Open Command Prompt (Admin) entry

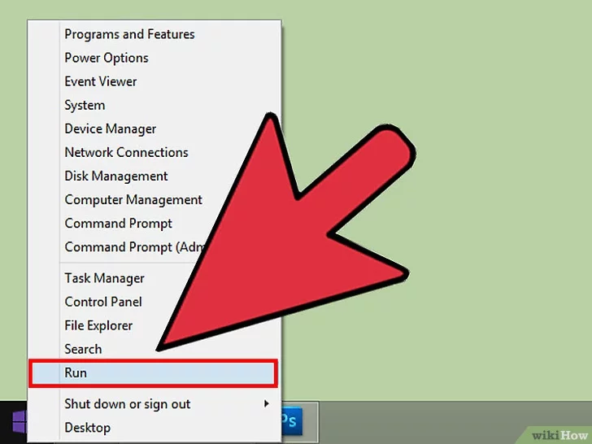[136, 247]
